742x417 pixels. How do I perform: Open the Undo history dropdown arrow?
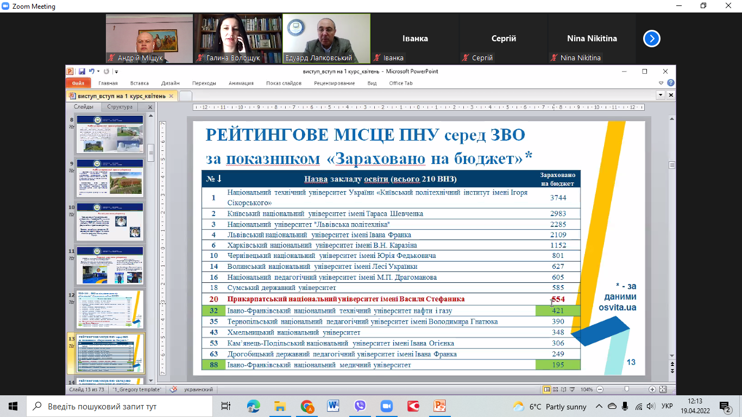click(98, 72)
